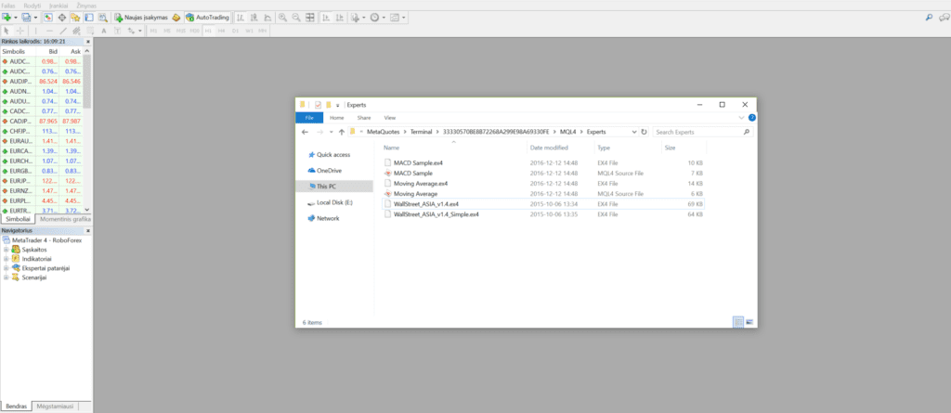Viewport: 951px width, 413px height.
Task: Expand the Scenarijai tree node
Action: 6,277
